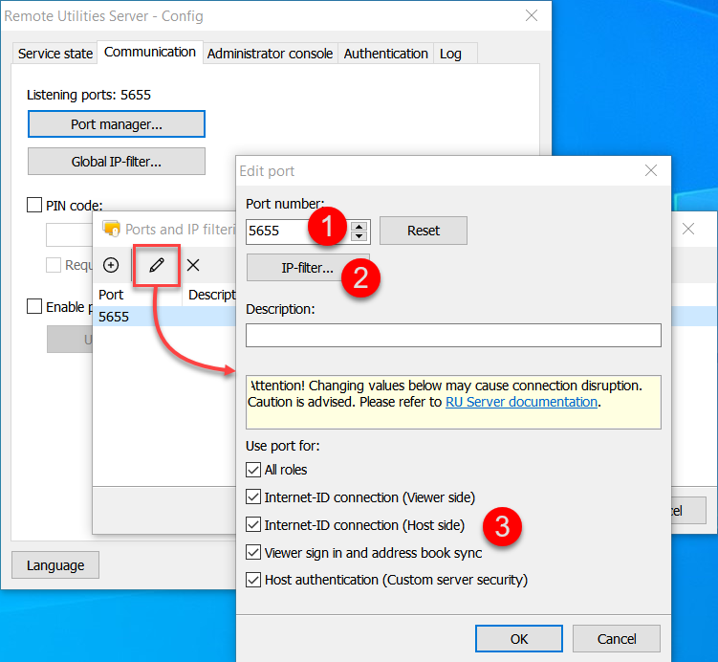
Task: Open the Global IP-filter... dialog
Action: 117,162
